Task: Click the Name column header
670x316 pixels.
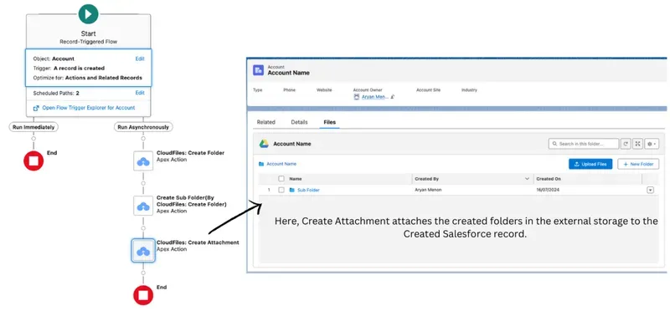Action: pyautogui.click(x=296, y=179)
